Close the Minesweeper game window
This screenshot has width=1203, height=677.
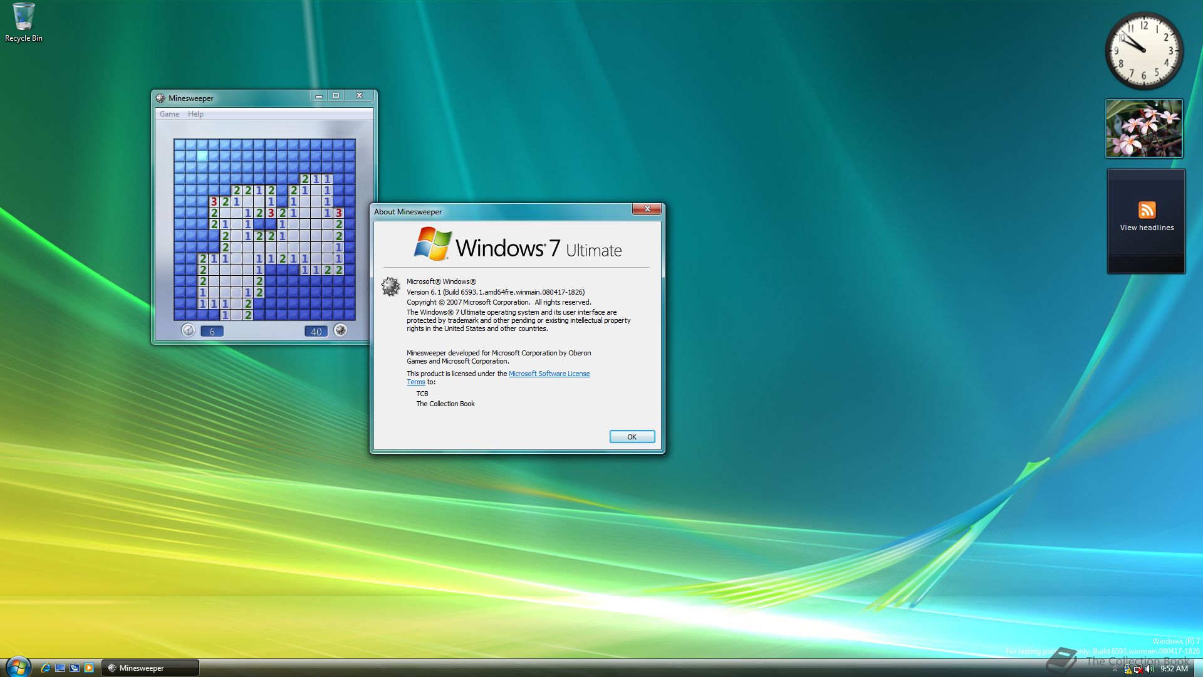click(360, 96)
